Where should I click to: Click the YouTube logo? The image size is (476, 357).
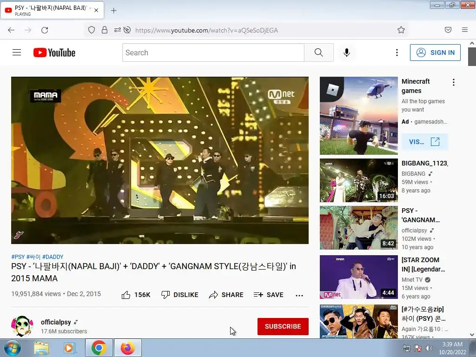[54, 53]
